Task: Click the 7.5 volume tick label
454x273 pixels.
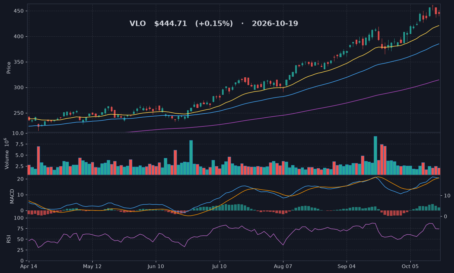Action: click(x=19, y=144)
